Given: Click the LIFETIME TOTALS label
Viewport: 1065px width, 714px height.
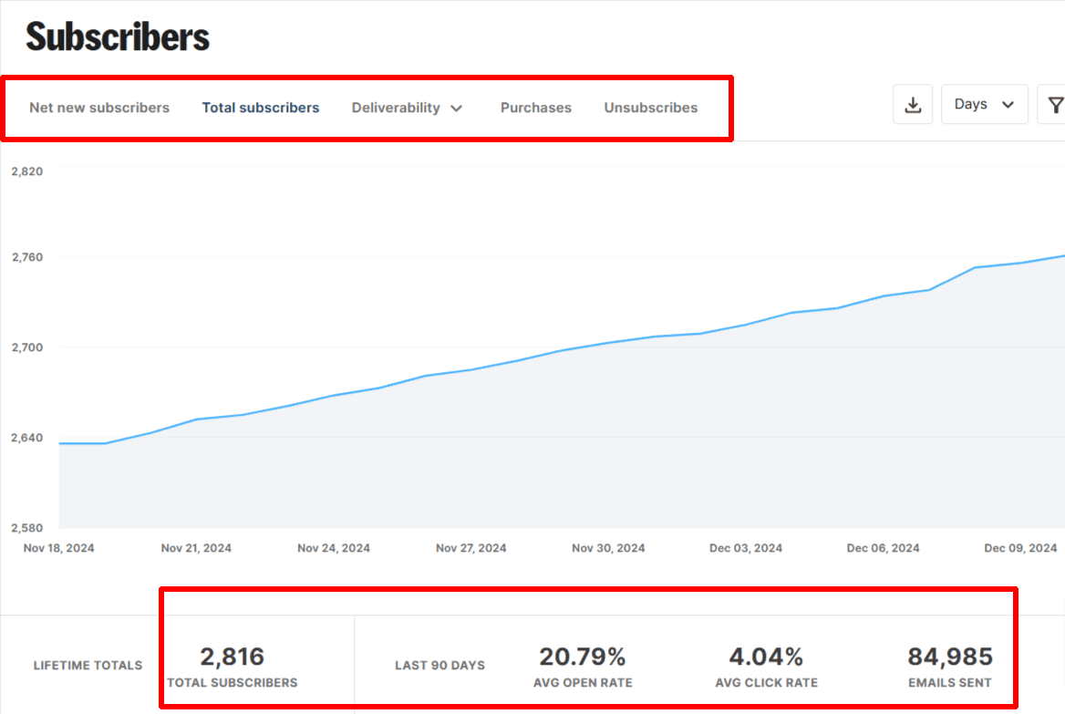Looking at the screenshot, I should point(88,666).
